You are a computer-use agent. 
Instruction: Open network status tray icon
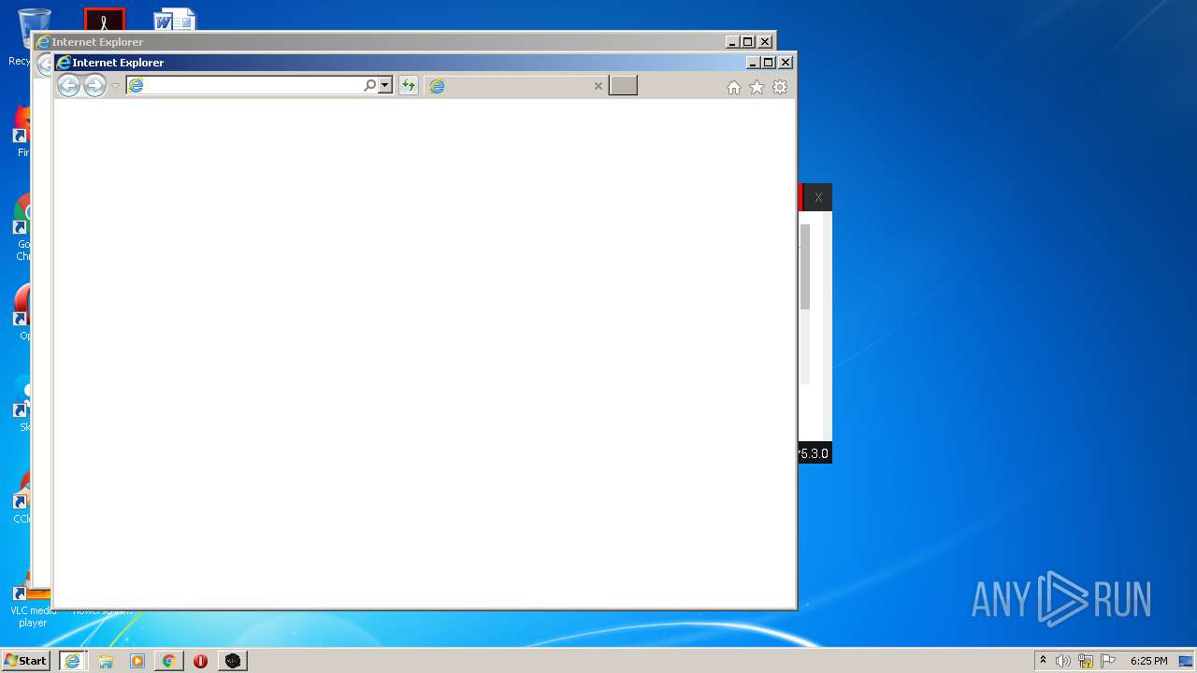1086,661
